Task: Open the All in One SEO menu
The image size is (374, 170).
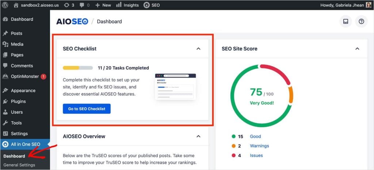Action: point(25,144)
